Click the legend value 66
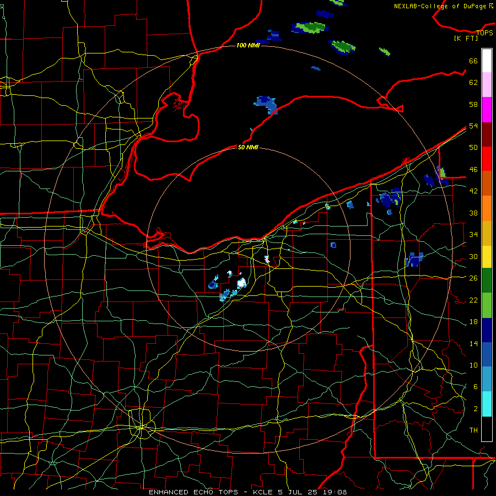The width and height of the screenshot is (496, 496). point(473,61)
